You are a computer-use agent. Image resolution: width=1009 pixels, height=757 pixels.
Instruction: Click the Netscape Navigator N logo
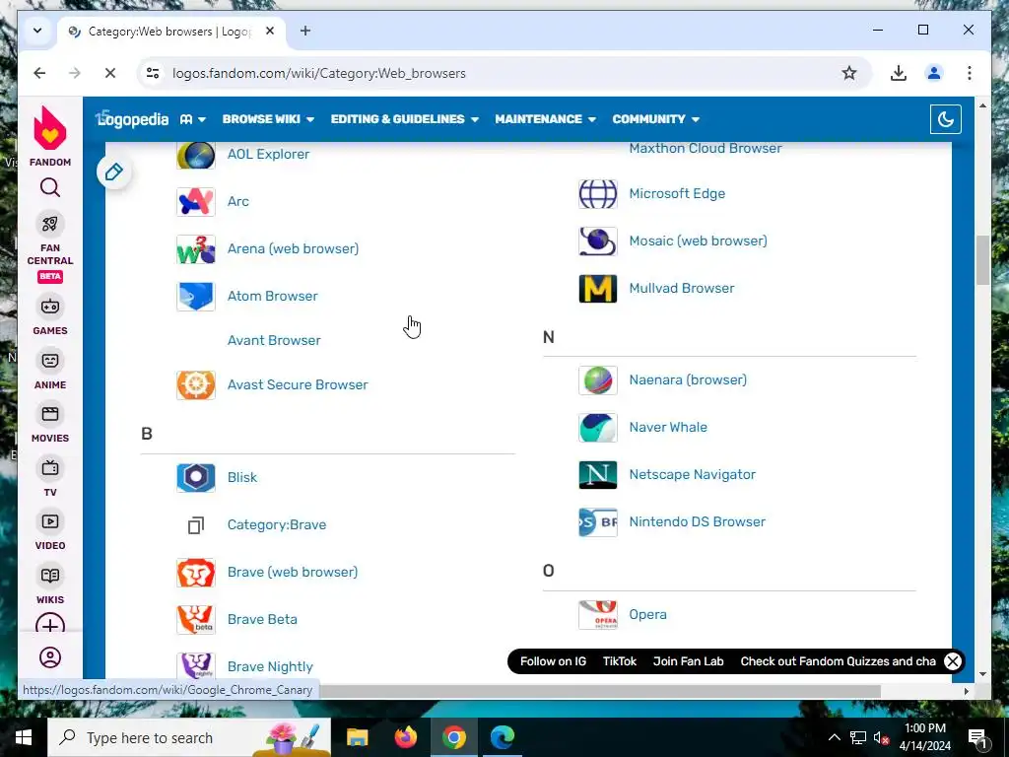(x=598, y=474)
